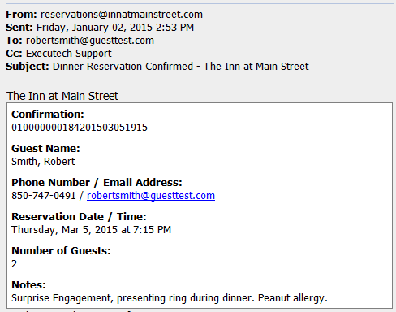Select the Executech Support Cc recipient

tap(69, 54)
